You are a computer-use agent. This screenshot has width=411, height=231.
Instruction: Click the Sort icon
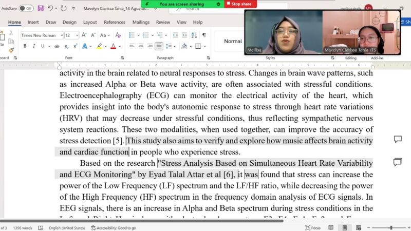click(193, 35)
